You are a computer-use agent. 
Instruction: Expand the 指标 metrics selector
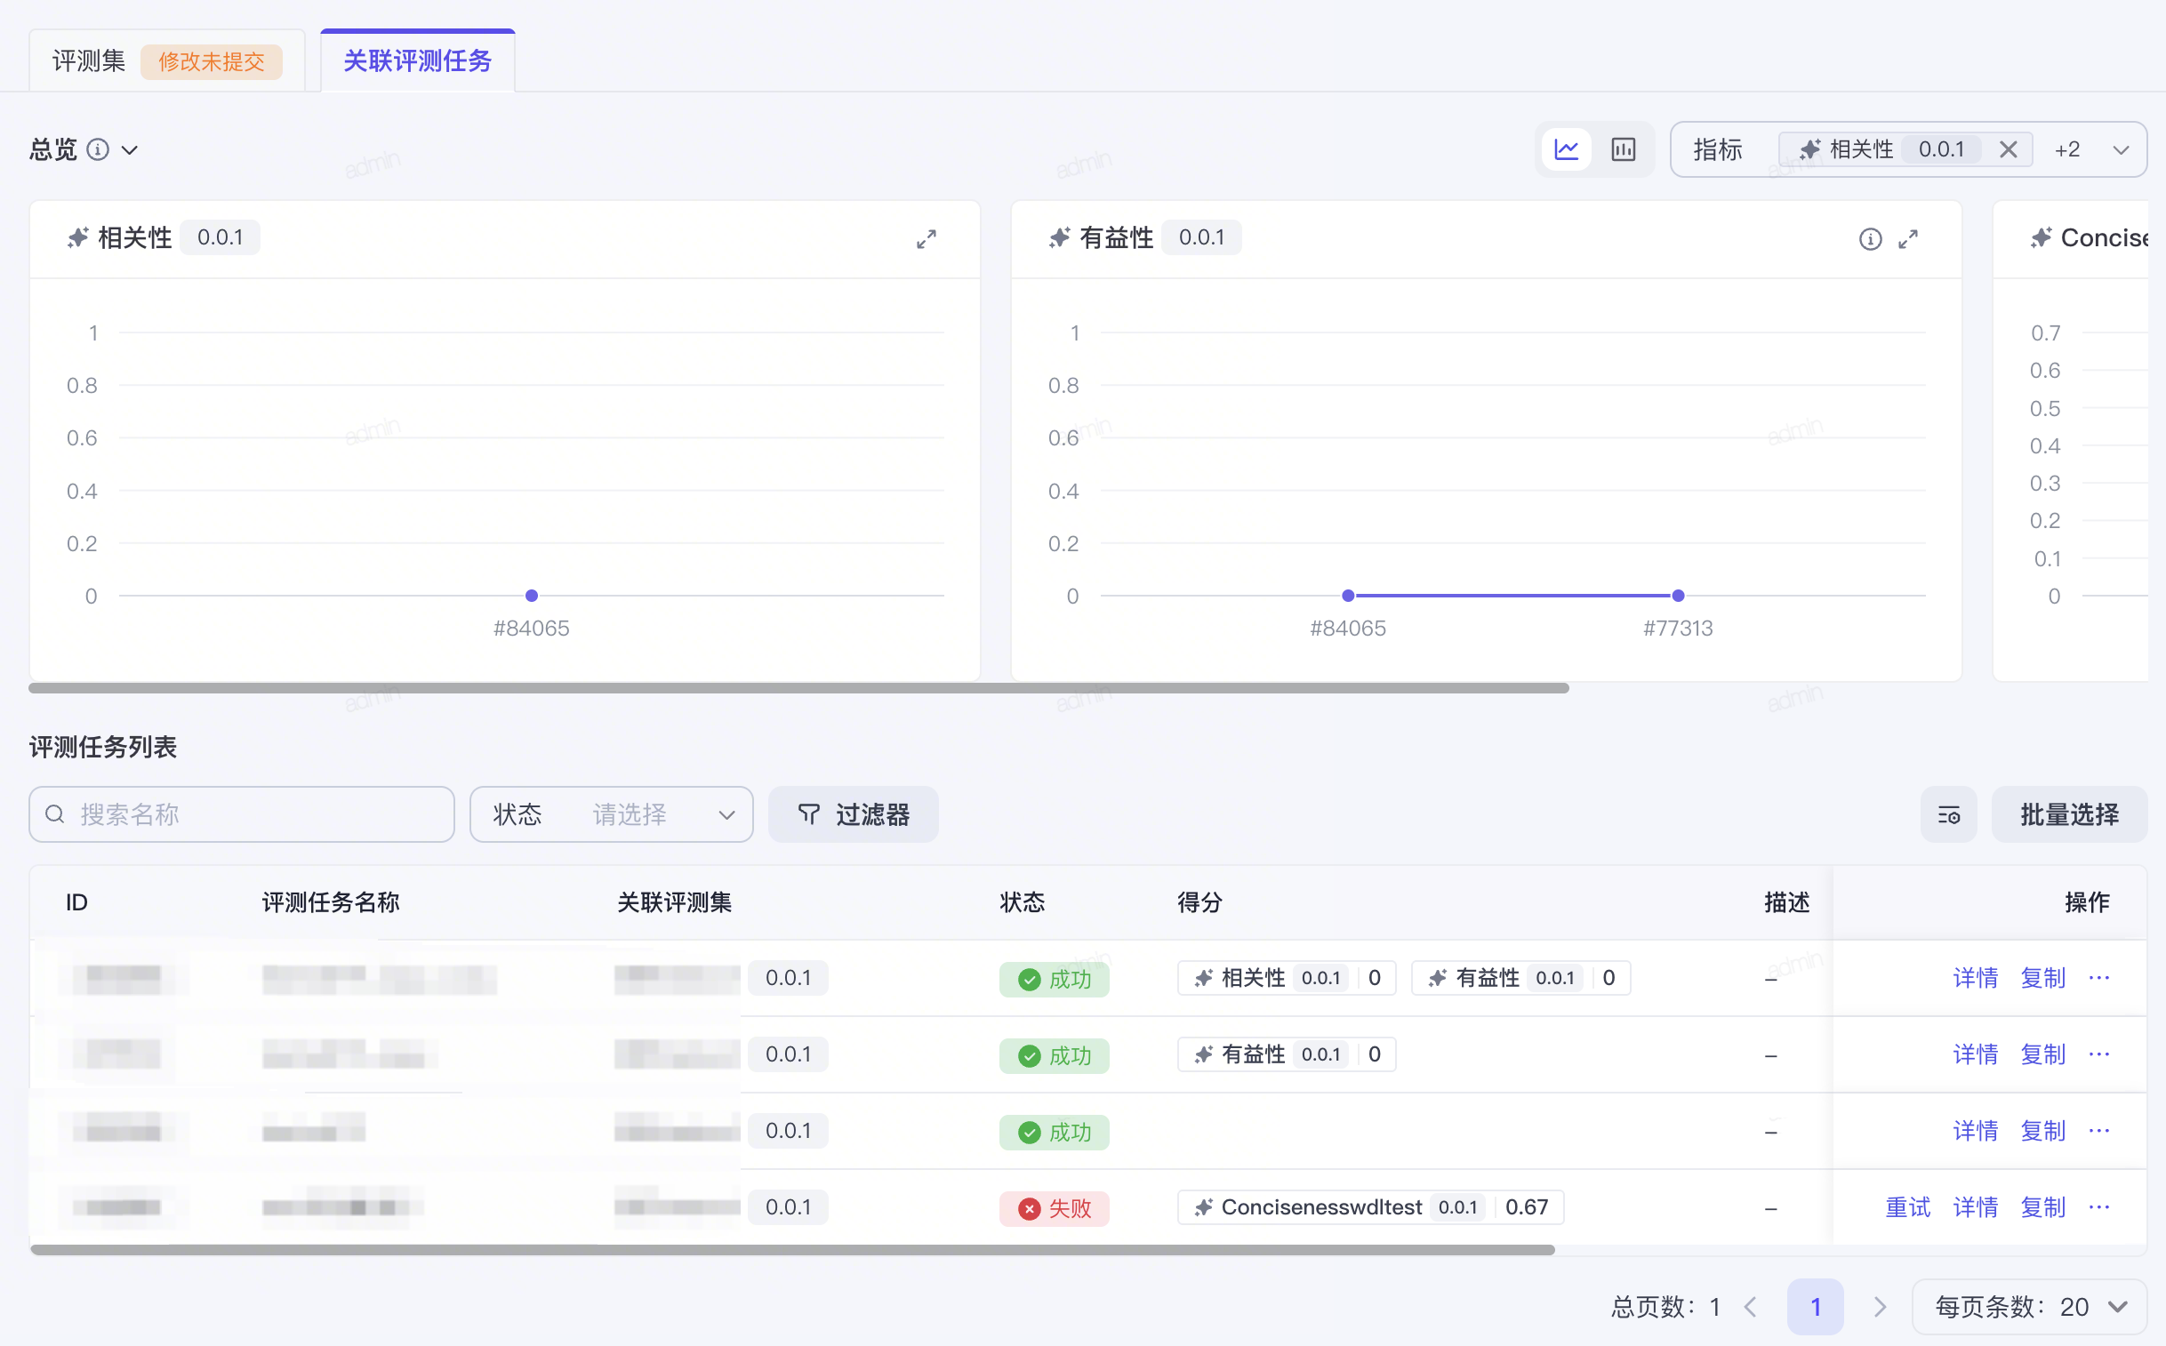(2121, 149)
